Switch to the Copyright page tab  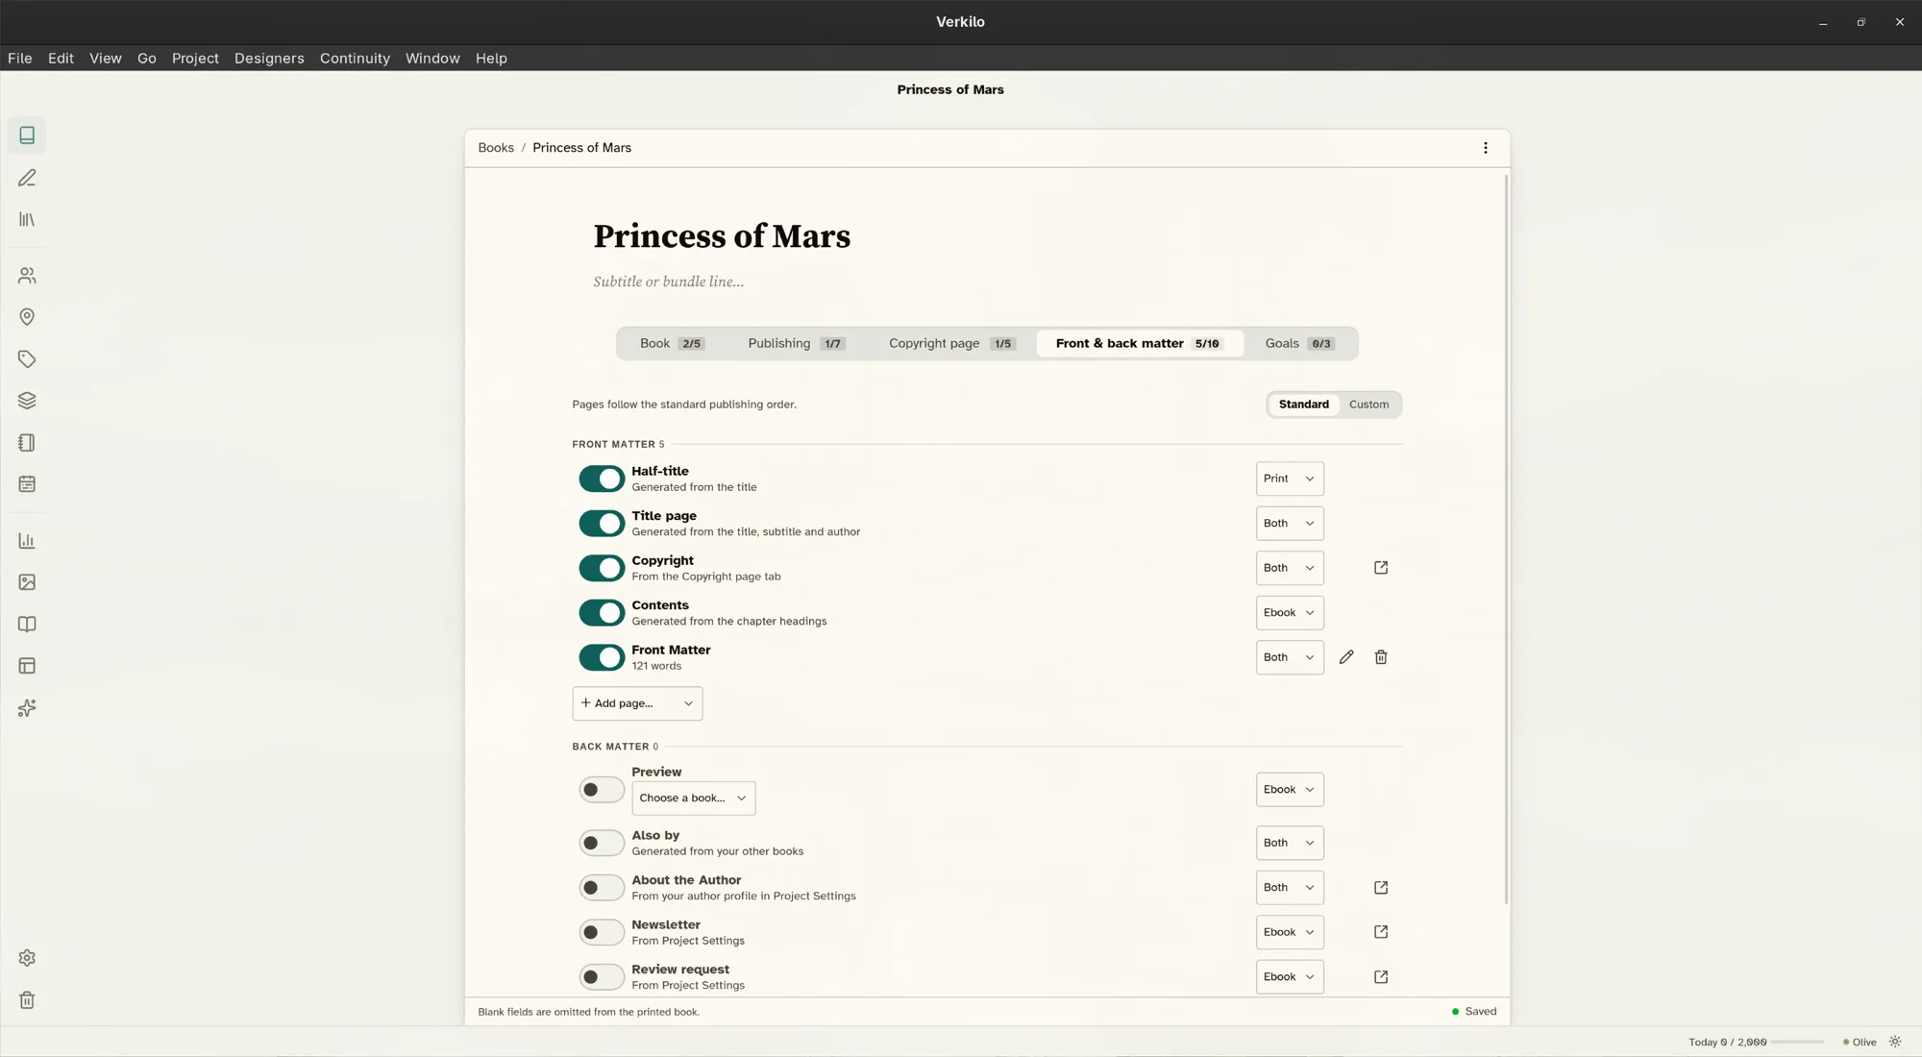(951, 343)
